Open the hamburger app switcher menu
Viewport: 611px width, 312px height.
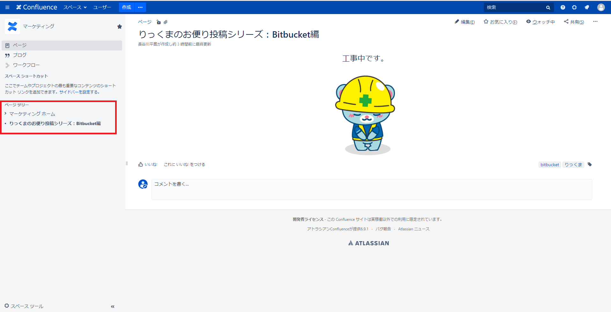[7, 7]
